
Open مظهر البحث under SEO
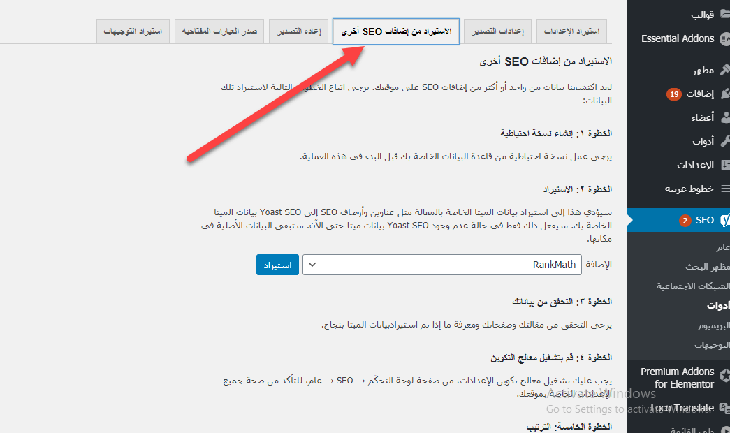[707, 267]
